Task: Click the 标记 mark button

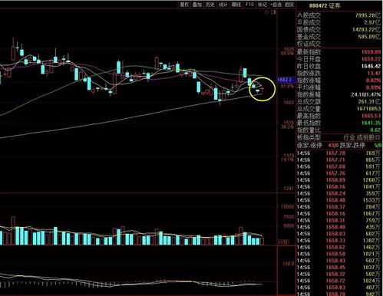Action: point(262,5)
